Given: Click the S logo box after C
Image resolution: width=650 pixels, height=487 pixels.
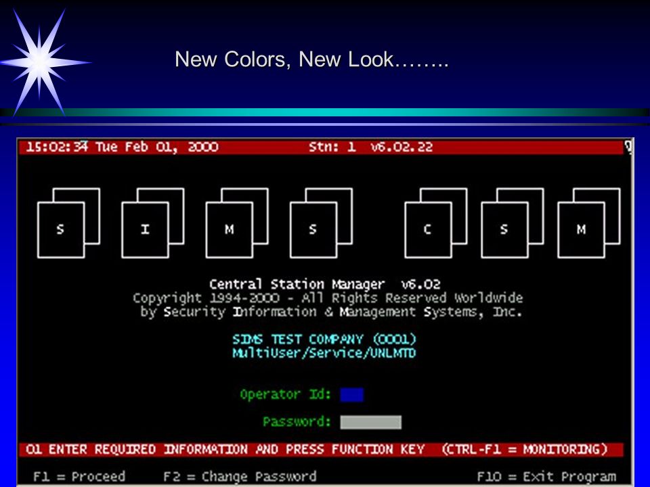Looking at the screenshot, I should click(x=504, y=229).
